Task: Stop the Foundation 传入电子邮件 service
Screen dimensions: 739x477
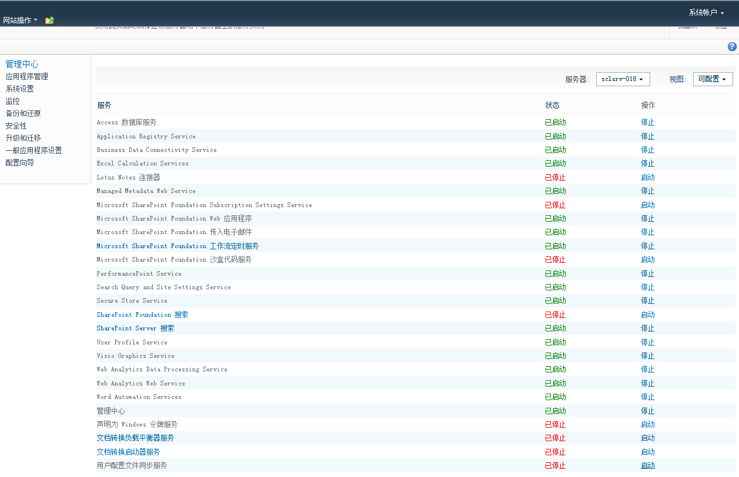Action: (x=647, y=232)
